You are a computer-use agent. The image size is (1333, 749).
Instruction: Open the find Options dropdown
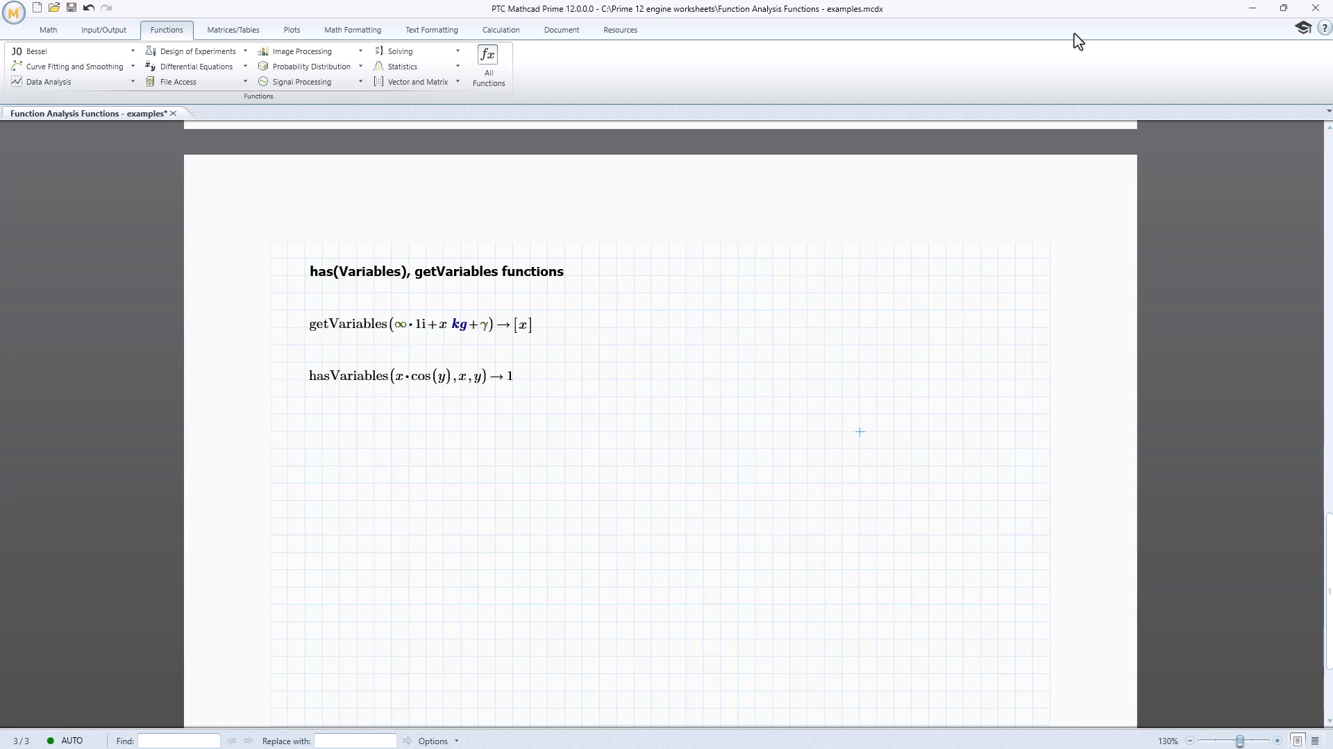pos(438,741)
